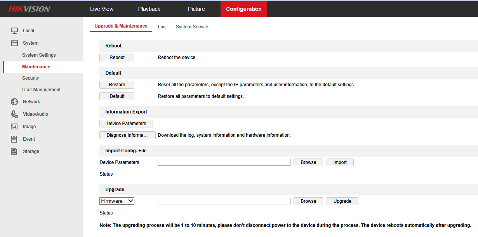Open the System Service tab
The image size is (478, 237).
tap(192, 26)
